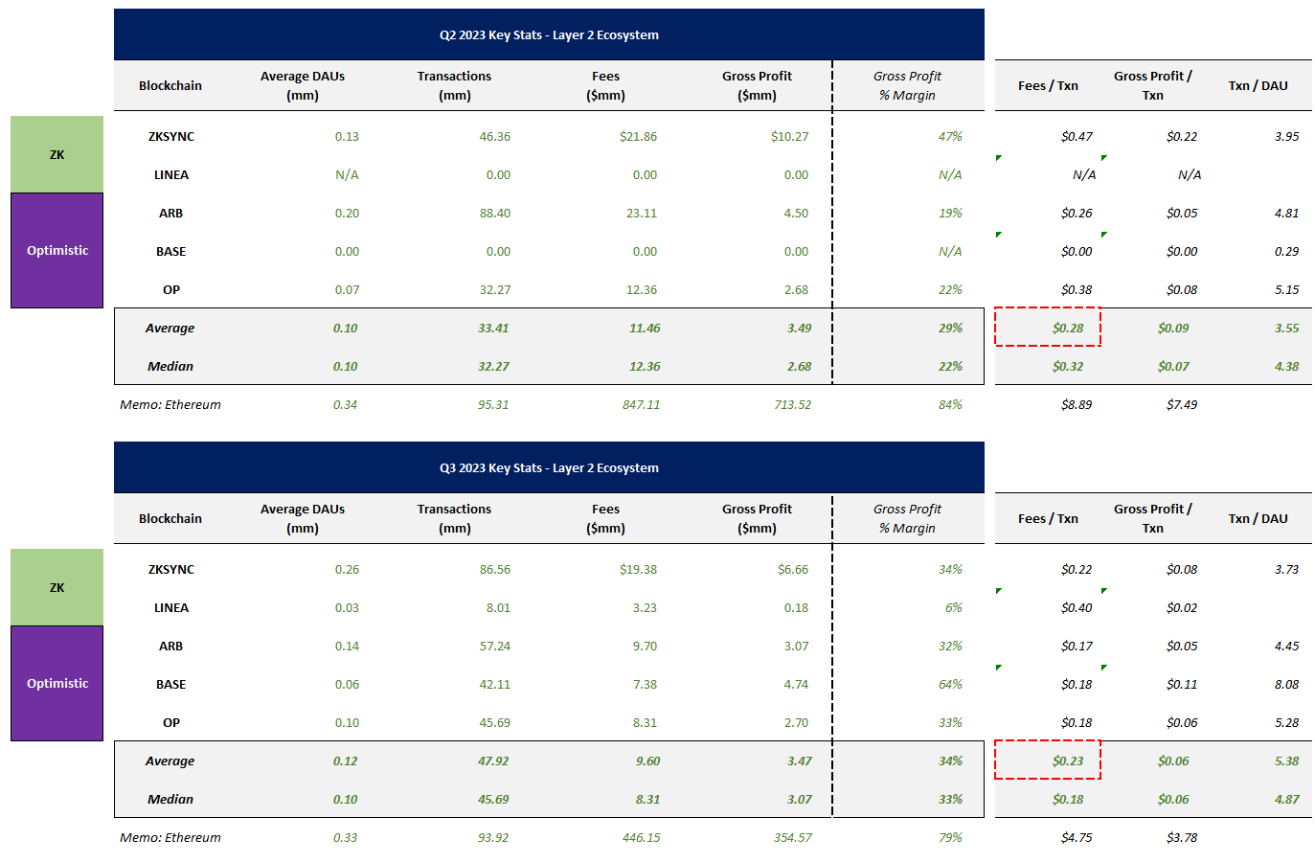Select the Q2 2023 Key Stats title banner
The width and height of the screenshot is (1315, 863).
pos(549,34)
